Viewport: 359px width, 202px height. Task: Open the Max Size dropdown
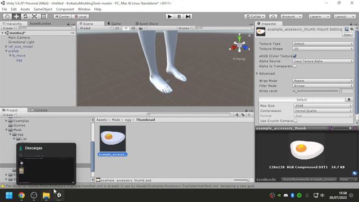[x=323, y=105]
